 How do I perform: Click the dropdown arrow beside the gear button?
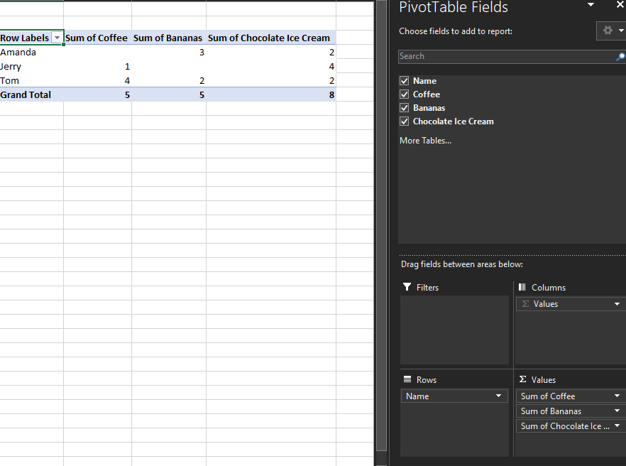point(621,31)
